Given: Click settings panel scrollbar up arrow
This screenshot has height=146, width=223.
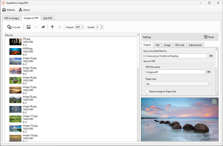Looking at the screenshot, I should [x=217, y=49].
